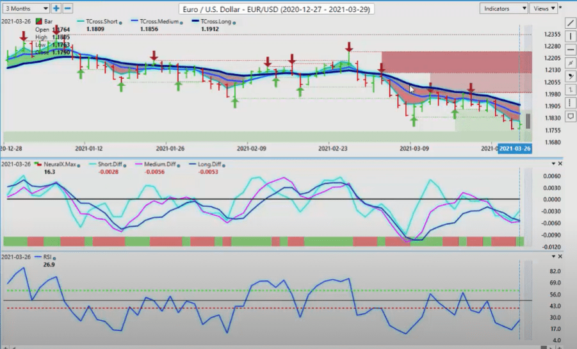This screenshot has height=349, width=577.
Task: Click the -0.0056 Medium.Diff value
Action: pos(154,172)
